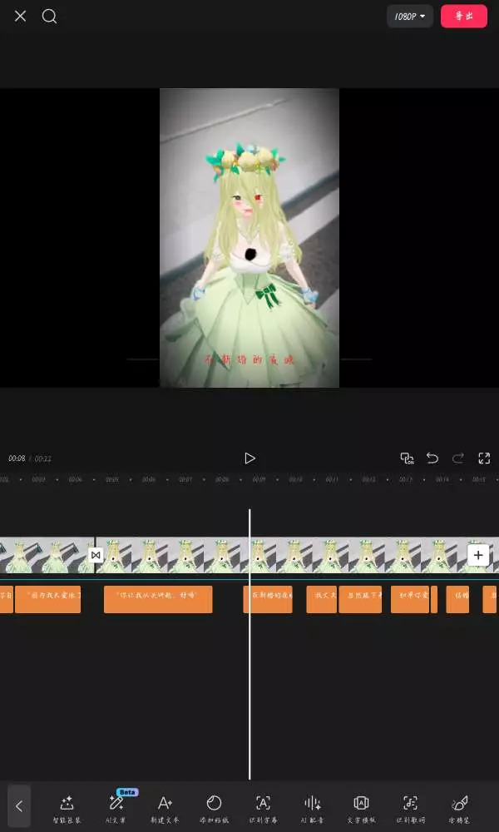The height and width of the screenshot is (832, 499).
Task: Close the editor with the X icon
Action: point(20,17)
